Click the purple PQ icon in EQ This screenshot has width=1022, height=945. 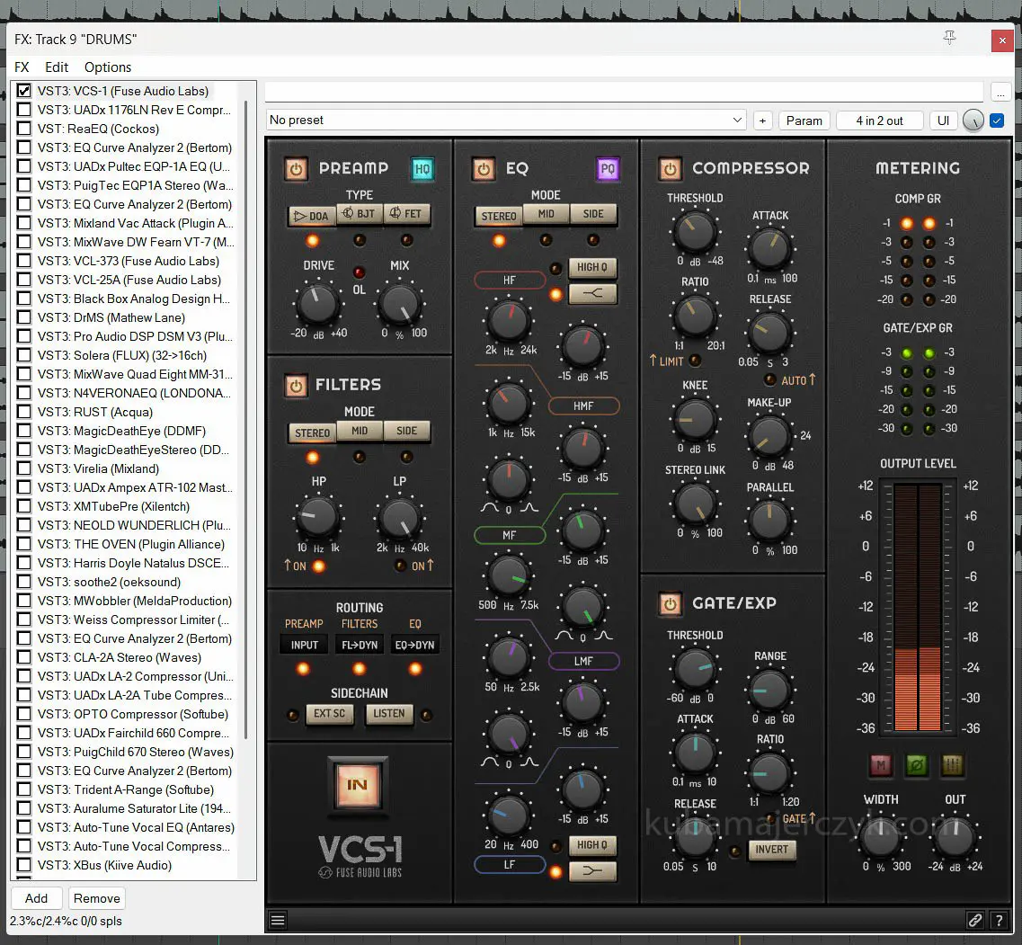[x=608, y=168]
